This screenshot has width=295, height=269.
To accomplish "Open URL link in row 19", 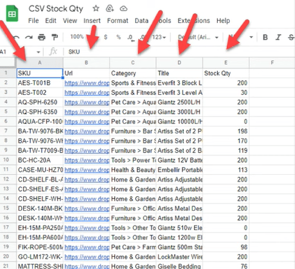I will (x=87, y=247).
